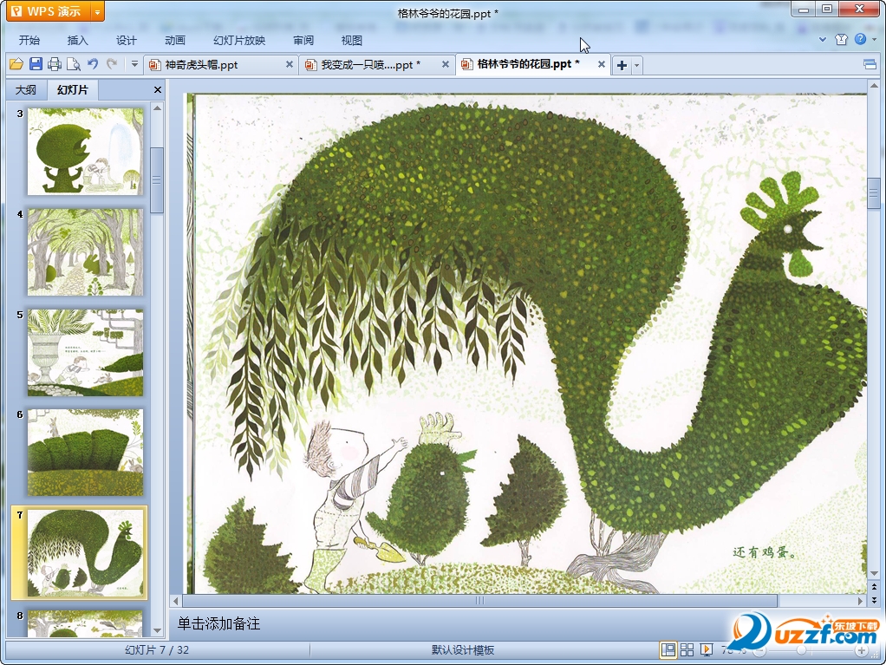The image size is (886, 665).
Task: Select slide 5 thumbnail
Action: pos(85,353)
